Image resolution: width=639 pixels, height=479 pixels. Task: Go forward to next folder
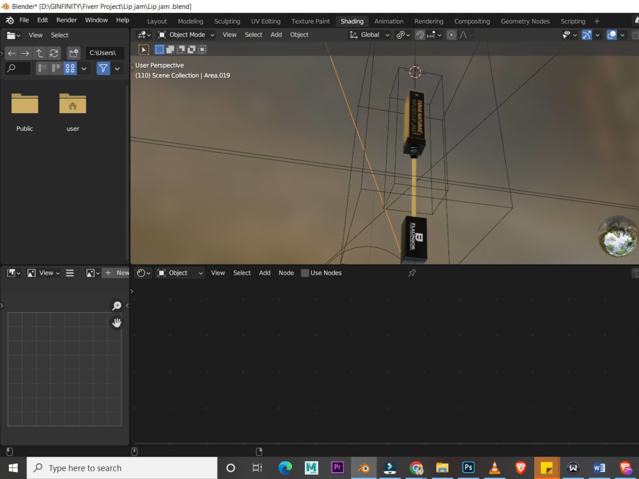26,53
